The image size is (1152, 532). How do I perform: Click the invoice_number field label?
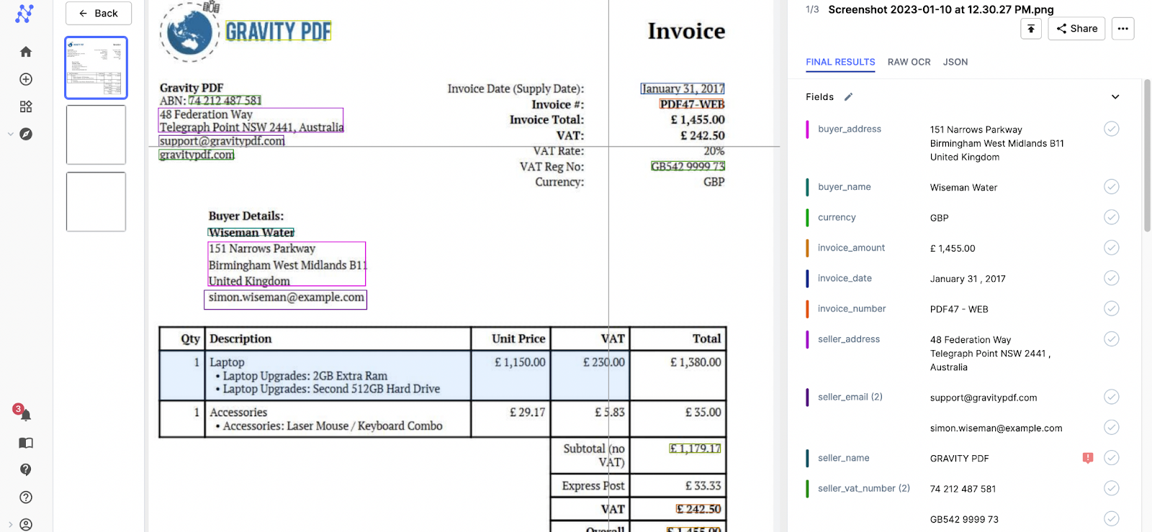point(852,308)
